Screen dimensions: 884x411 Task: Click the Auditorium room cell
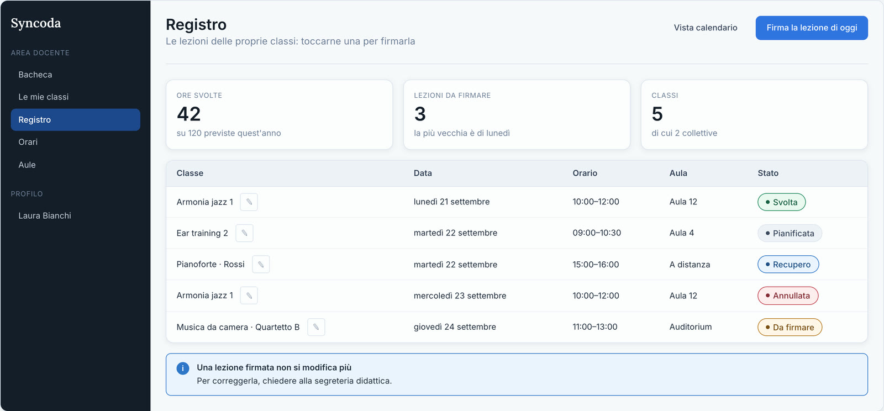[691, 327]
